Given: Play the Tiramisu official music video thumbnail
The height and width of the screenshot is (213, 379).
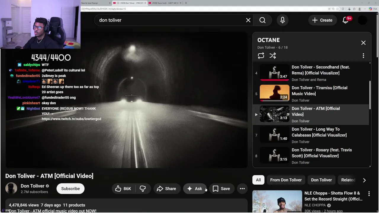Looking at the screenshot, I should (x=274, y=93).
